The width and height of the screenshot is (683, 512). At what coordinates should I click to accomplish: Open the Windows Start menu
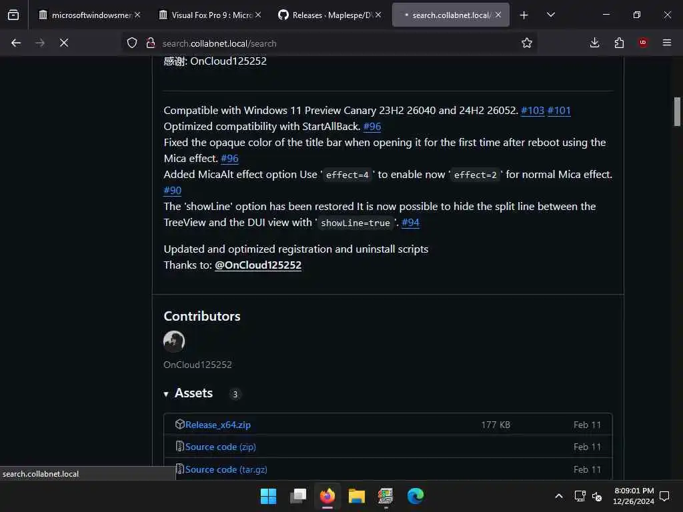point(268,496)
